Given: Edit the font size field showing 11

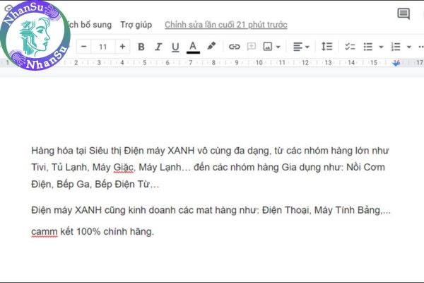Looking at the screenshot, I should tap(103, 47).
